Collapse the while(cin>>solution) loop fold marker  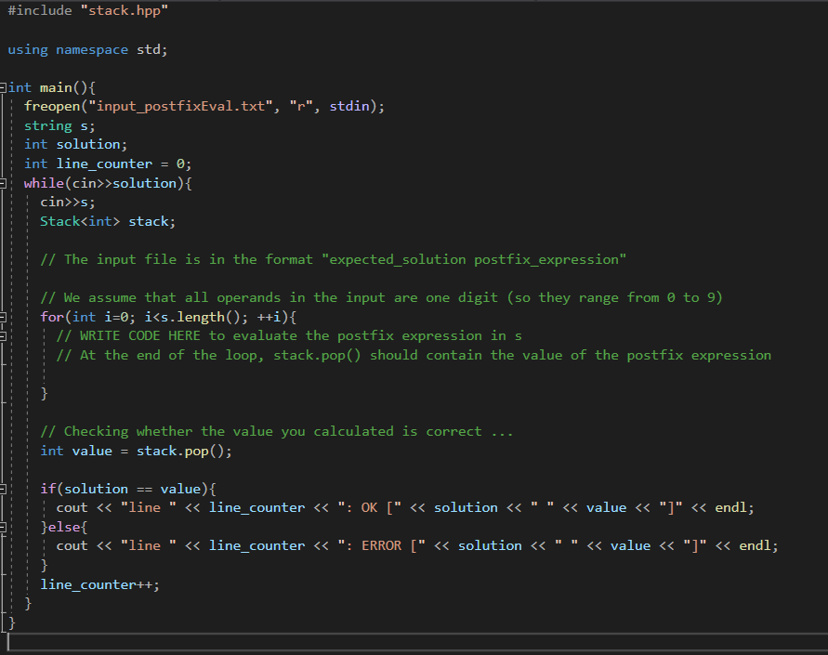tap(3, 183)
